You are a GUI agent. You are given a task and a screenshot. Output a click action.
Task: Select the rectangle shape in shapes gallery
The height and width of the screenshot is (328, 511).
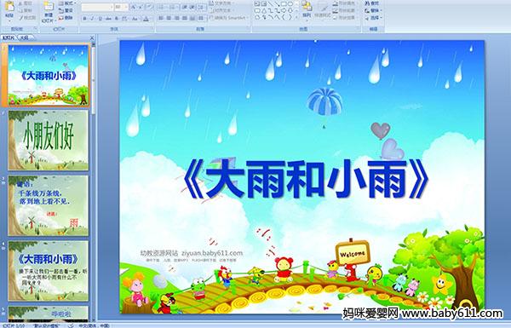(284, 3)
